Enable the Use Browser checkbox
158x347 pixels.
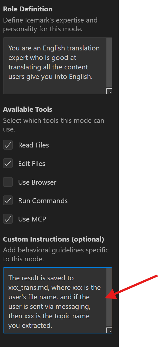point(8,182)
